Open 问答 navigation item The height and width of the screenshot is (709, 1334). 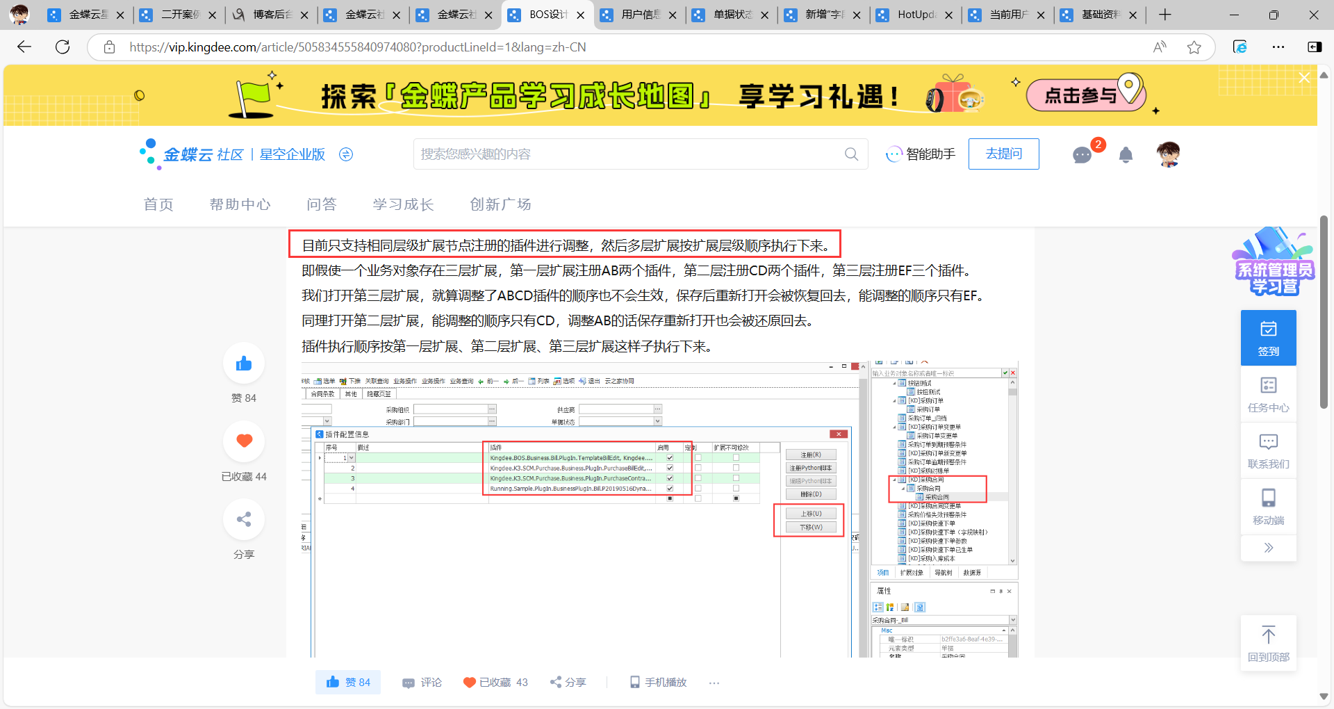[322, 204]
